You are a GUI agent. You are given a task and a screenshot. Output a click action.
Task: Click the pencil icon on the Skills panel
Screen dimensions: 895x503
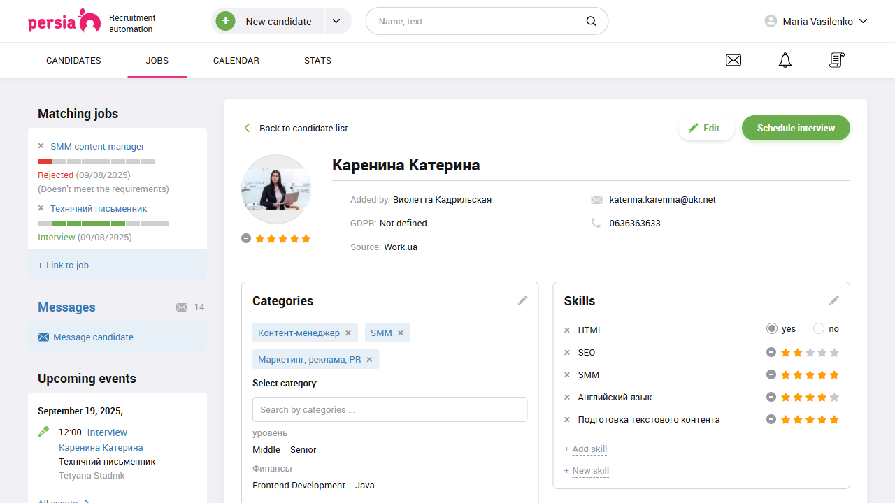833,300
